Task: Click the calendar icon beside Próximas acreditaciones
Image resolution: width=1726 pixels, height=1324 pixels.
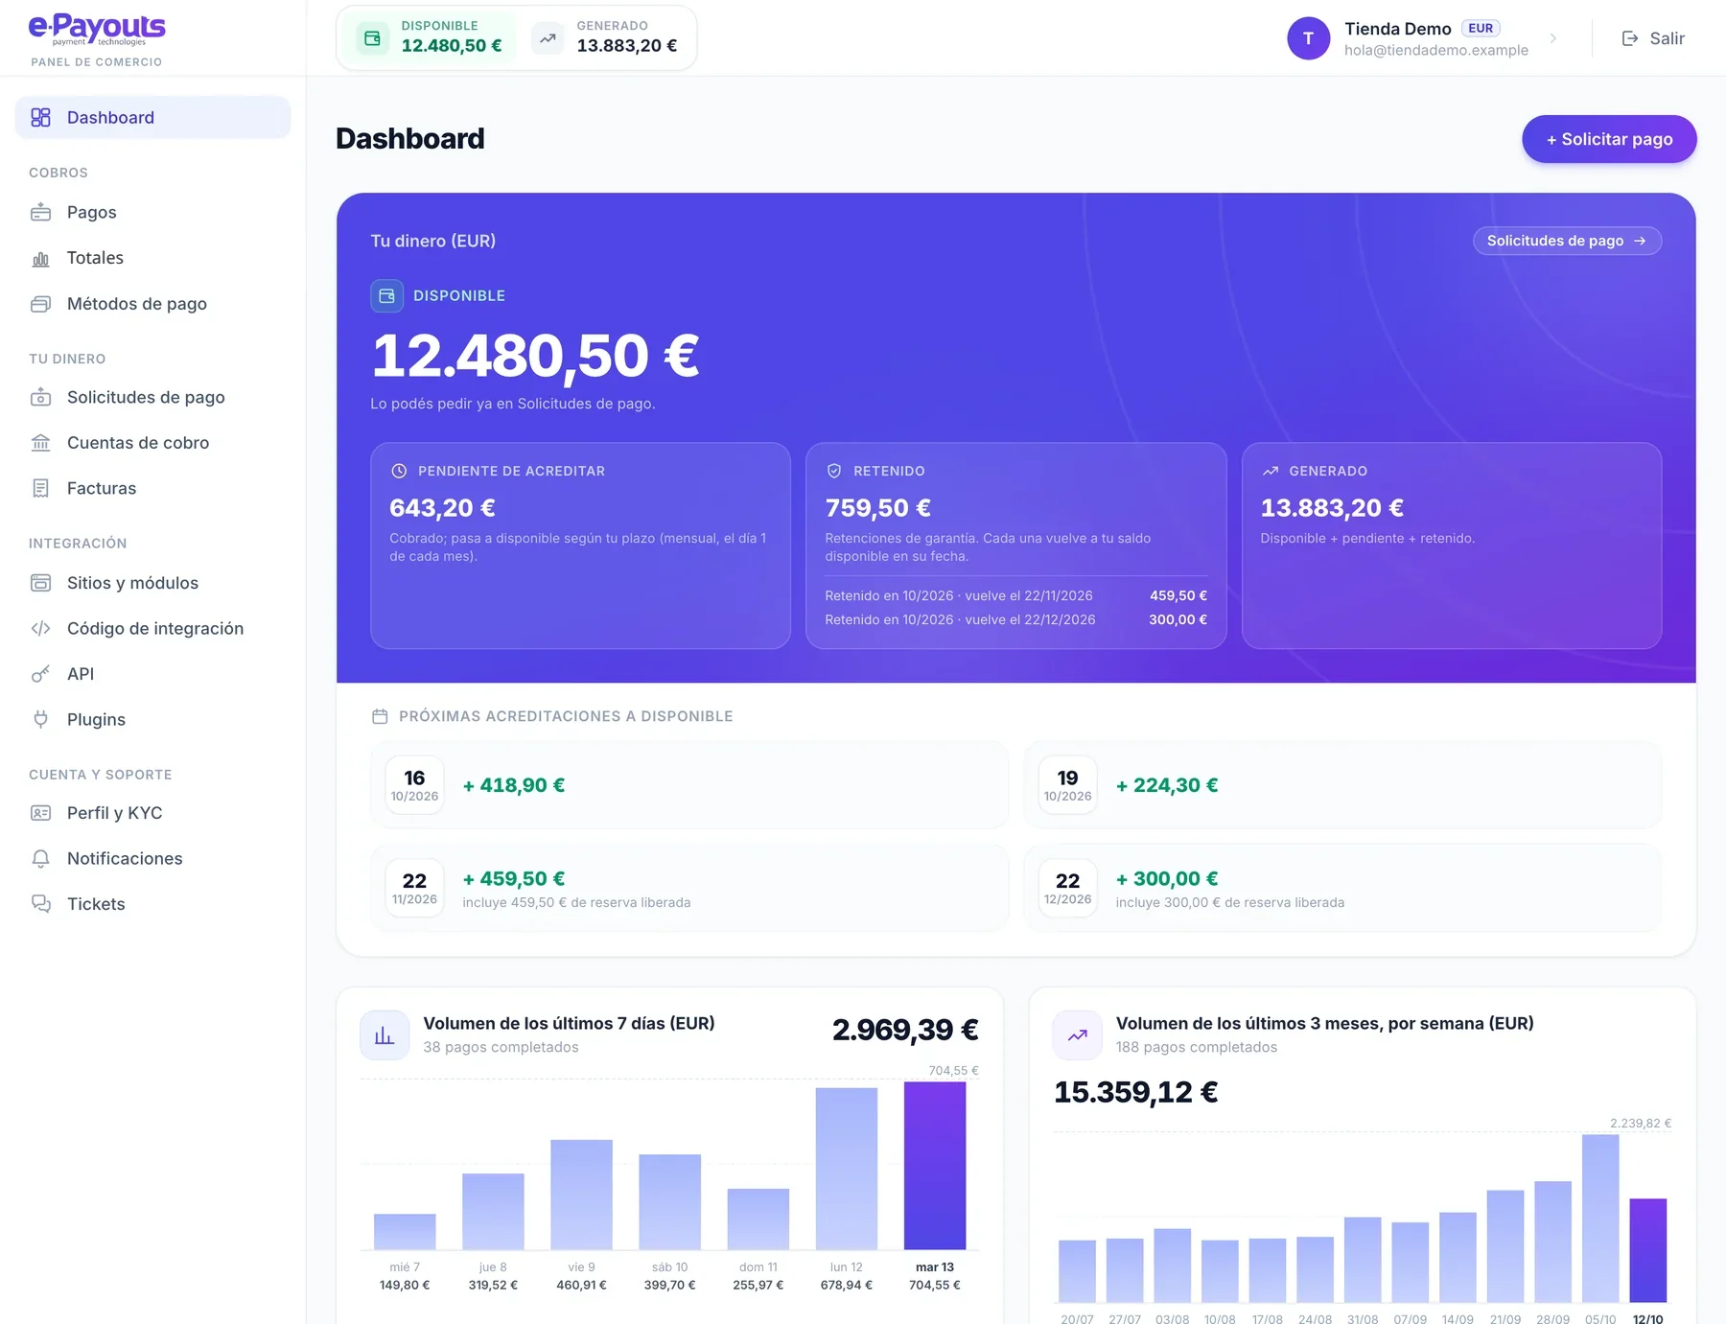Action: pyautogui.click(x=380, y=716)
